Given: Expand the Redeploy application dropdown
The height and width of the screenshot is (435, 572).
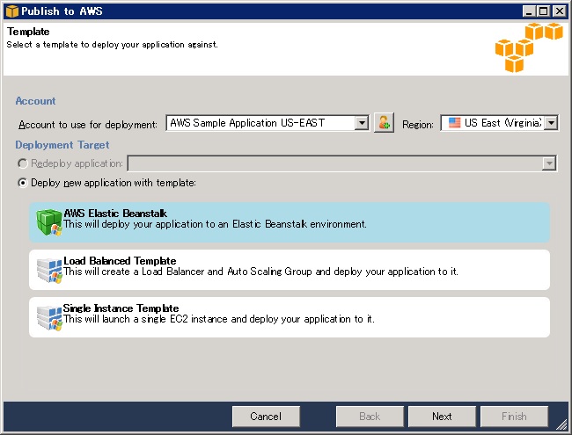Looking at the screenshot, I should (549, 163).
